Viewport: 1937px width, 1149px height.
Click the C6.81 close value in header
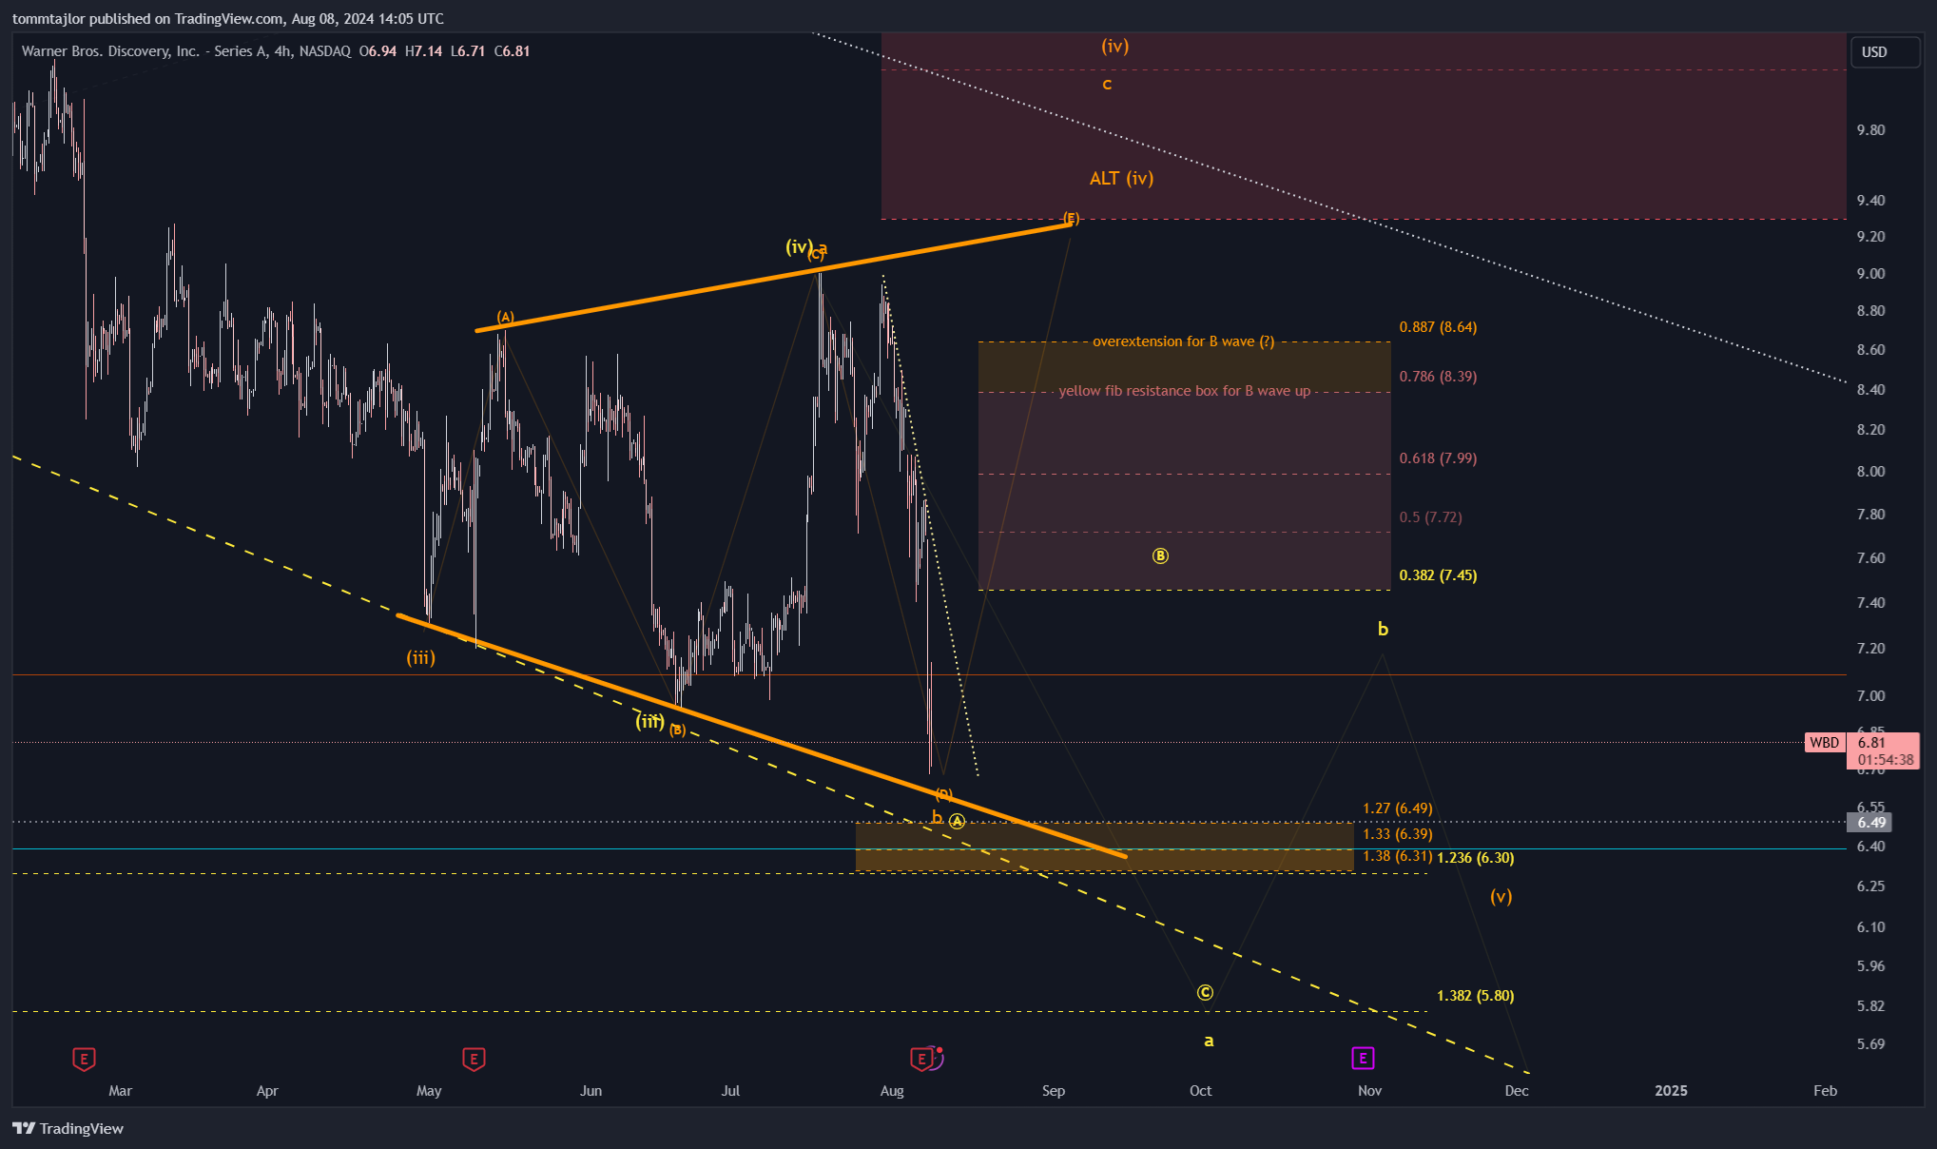click(x=512, y=51)
